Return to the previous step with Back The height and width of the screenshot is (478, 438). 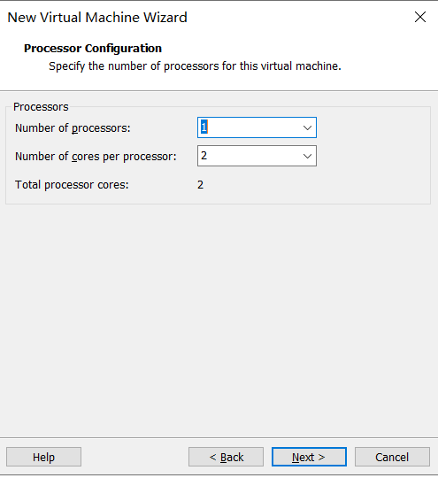[226, 457]
